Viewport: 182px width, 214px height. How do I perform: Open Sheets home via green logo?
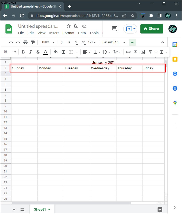9,29
